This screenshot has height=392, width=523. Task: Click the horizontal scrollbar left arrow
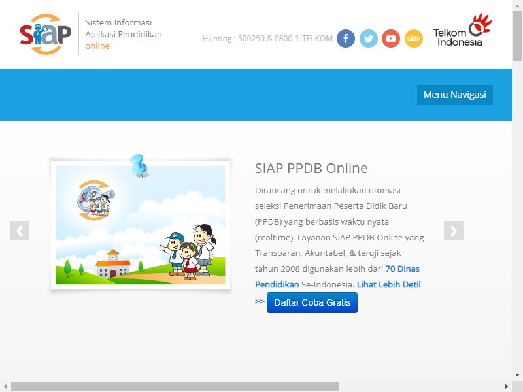coord(5,386)
